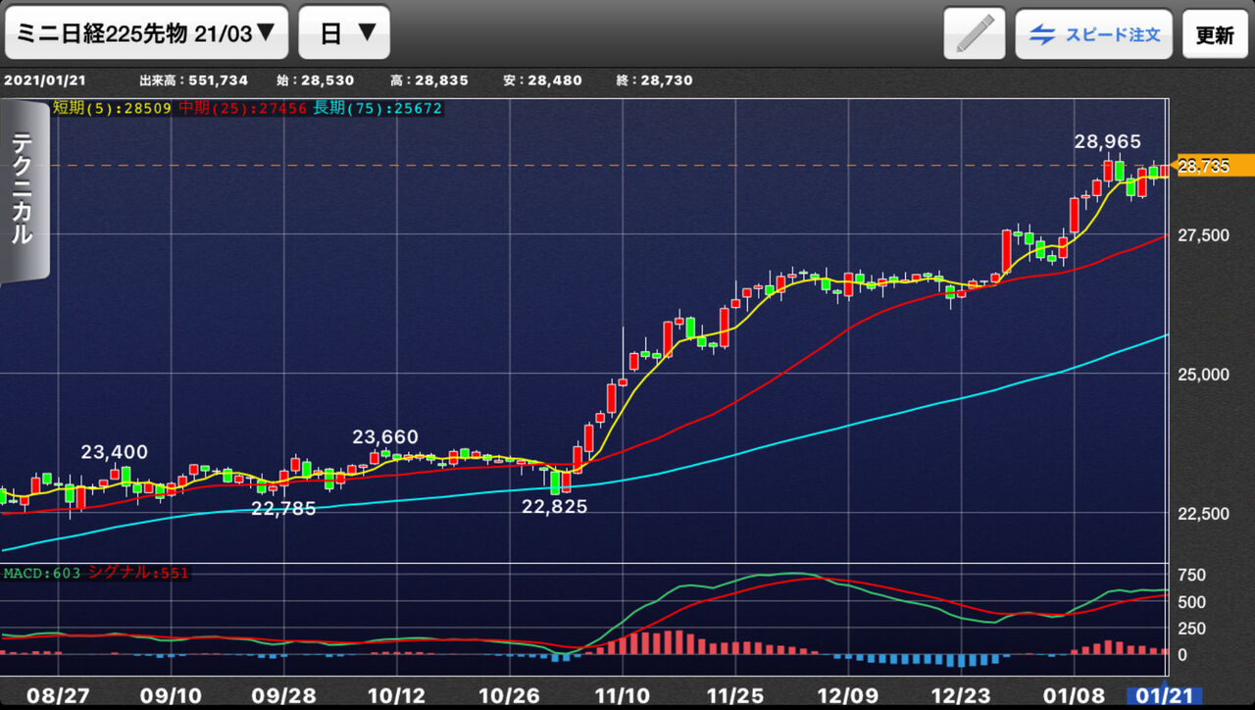This screenshot has height=710, width=1255.
Task: Click the 28,965 high price annotation
Action: 1108,142
